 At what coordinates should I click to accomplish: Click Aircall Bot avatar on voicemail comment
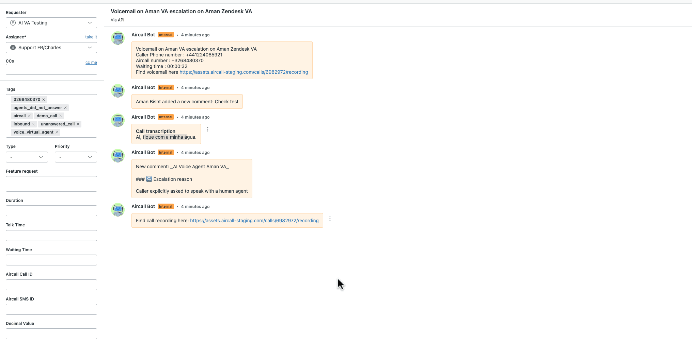pyautogui.click(x=118, y=38)
